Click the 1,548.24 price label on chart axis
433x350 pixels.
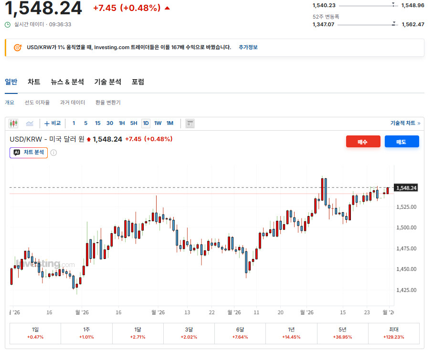[406, 188]
